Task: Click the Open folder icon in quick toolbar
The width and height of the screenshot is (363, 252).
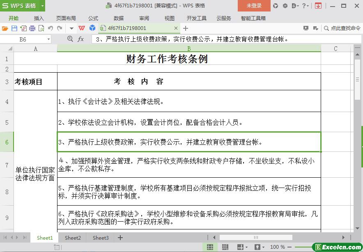Action: (x=5, y=28)
